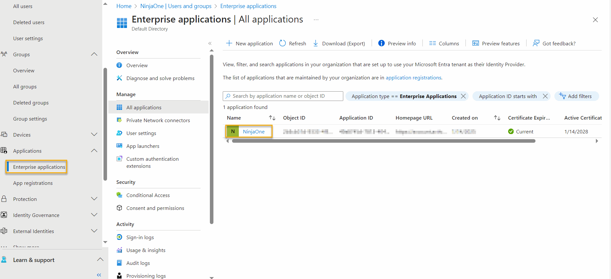Click the table scroll right arrow
The width and height of the screenshot is (611, 279).
[x=597, y=141]
